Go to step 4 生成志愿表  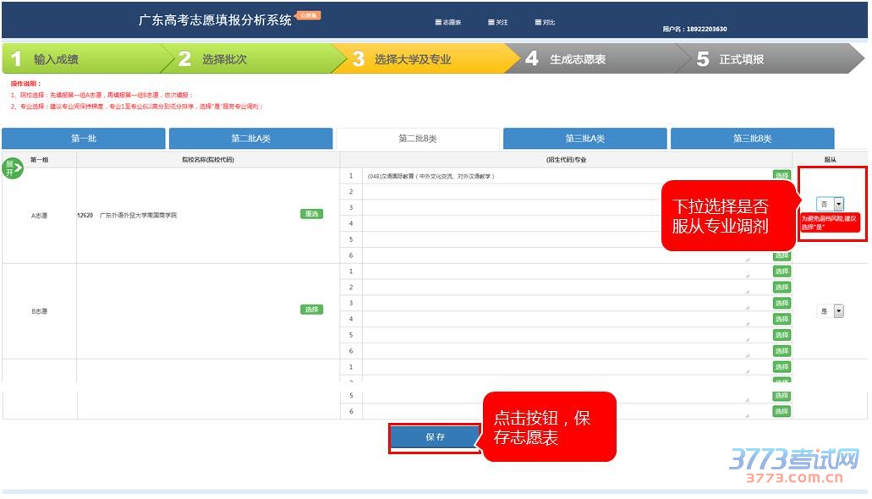584,59
